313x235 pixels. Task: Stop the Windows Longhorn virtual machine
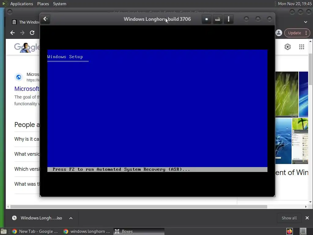point(207,19)
